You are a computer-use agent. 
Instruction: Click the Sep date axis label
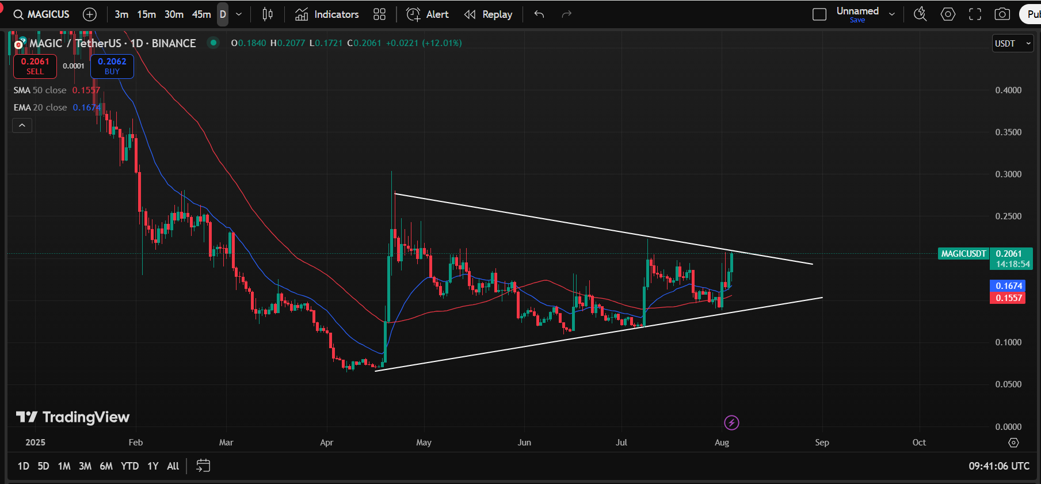point(822,443)
